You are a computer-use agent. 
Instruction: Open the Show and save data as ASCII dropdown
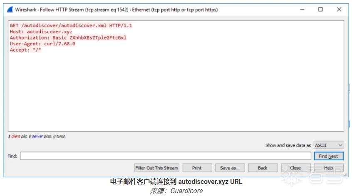(329, 145)
